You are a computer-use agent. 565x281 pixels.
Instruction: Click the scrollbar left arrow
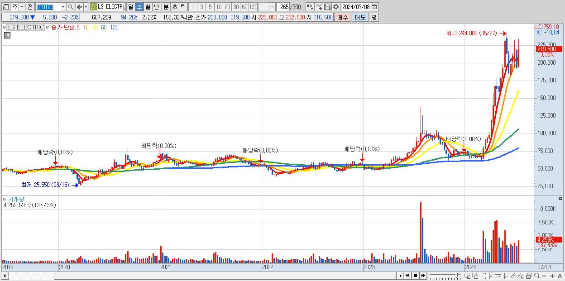point(5,276)
